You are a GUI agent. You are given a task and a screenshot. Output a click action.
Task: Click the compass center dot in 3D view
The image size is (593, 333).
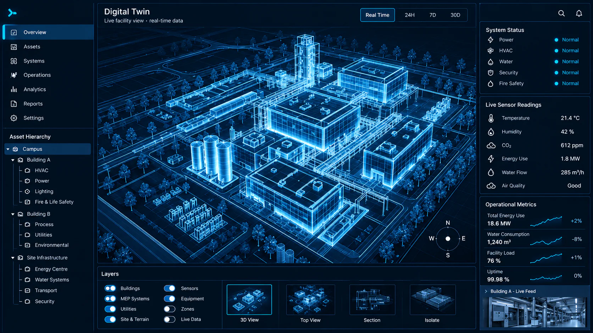coord(448,239)
